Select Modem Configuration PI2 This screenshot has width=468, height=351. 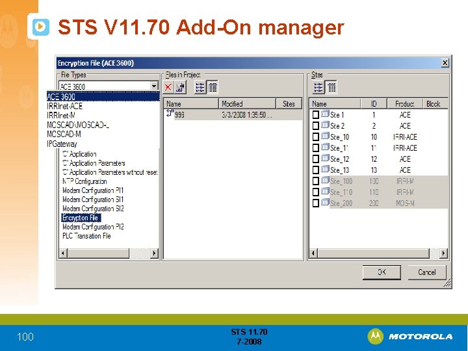tap(93, 227)
